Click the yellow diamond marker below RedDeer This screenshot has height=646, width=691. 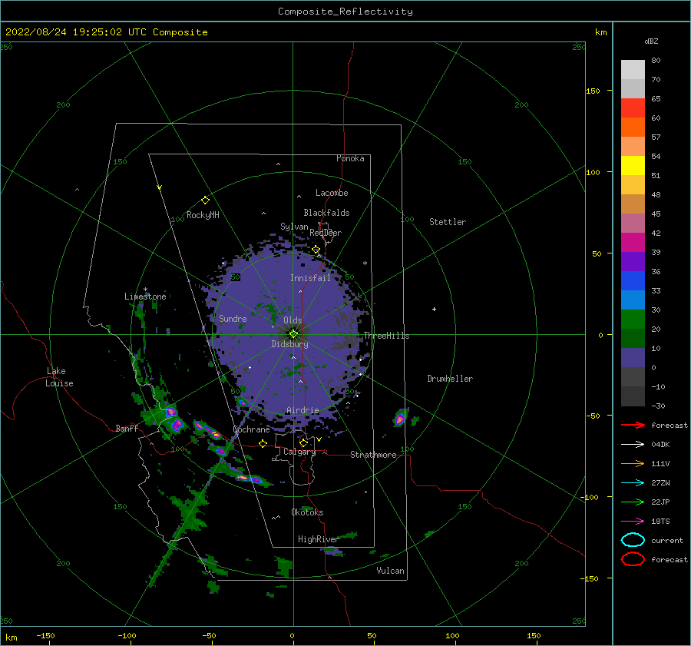pyautogui.click(x=316, y=250)
